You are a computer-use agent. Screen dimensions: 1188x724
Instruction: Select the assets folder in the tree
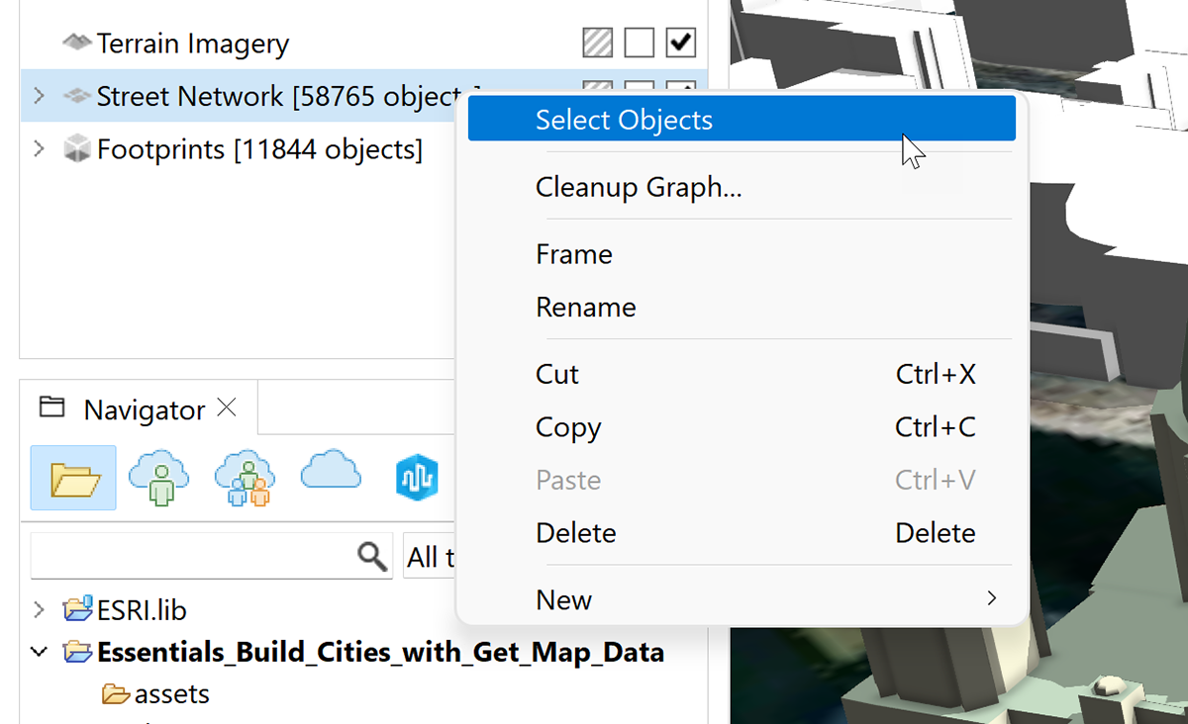coord(171,694)
